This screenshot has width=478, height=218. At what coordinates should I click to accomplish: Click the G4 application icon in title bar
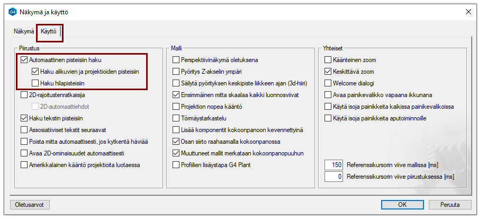[x=13, y=11]
